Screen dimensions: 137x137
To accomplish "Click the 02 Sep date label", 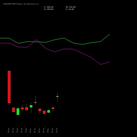I will (x=35, y=130).
